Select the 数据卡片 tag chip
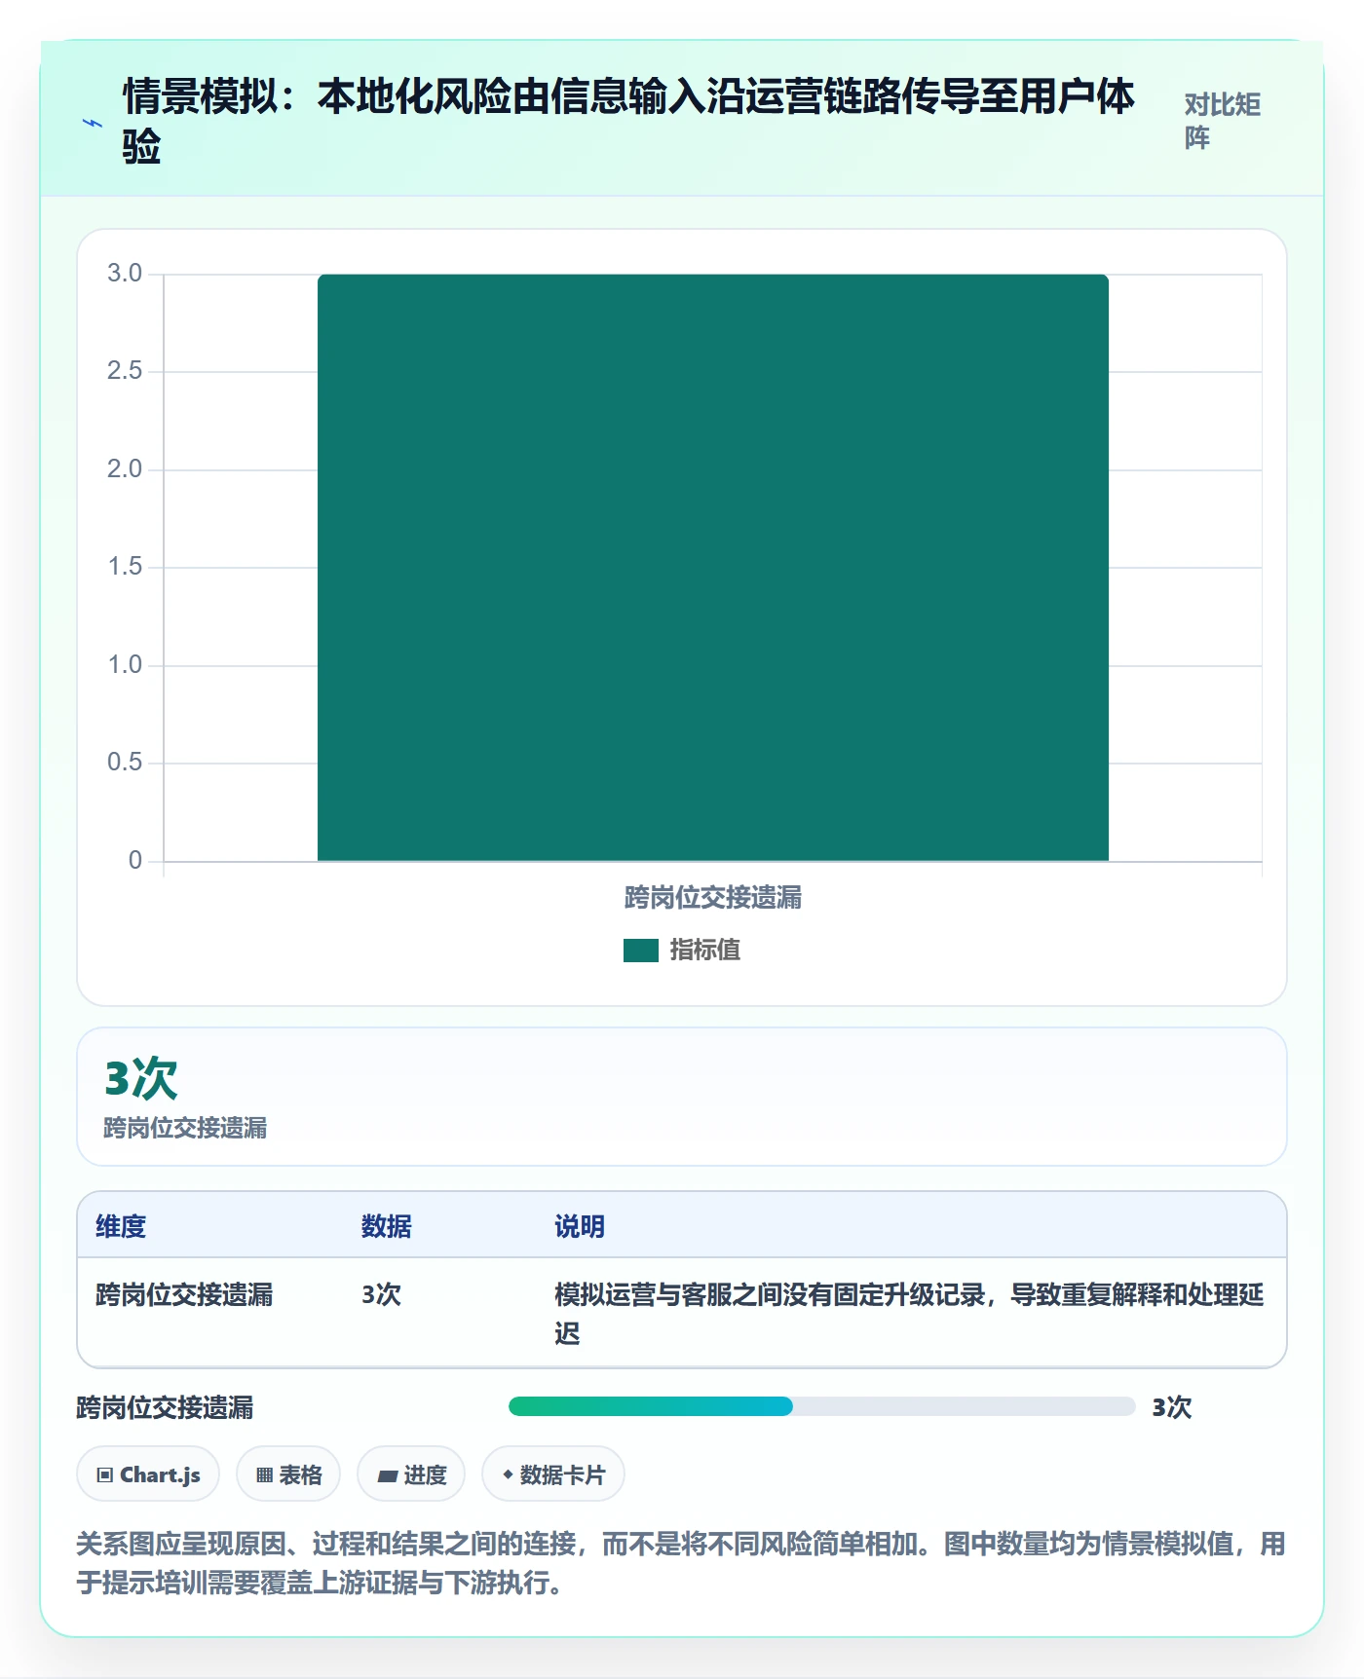 553,1474
